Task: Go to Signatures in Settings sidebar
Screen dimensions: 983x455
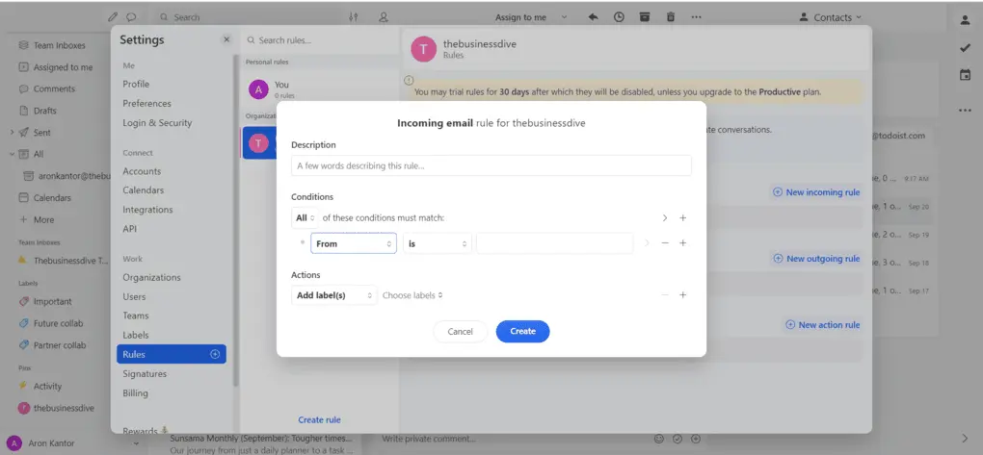Action: point(145,373)
